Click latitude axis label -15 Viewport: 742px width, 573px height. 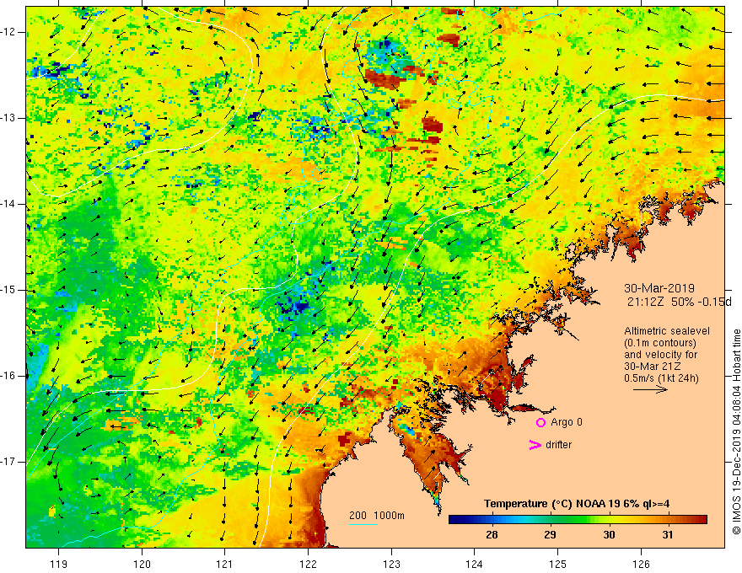[x=8, y=290]
